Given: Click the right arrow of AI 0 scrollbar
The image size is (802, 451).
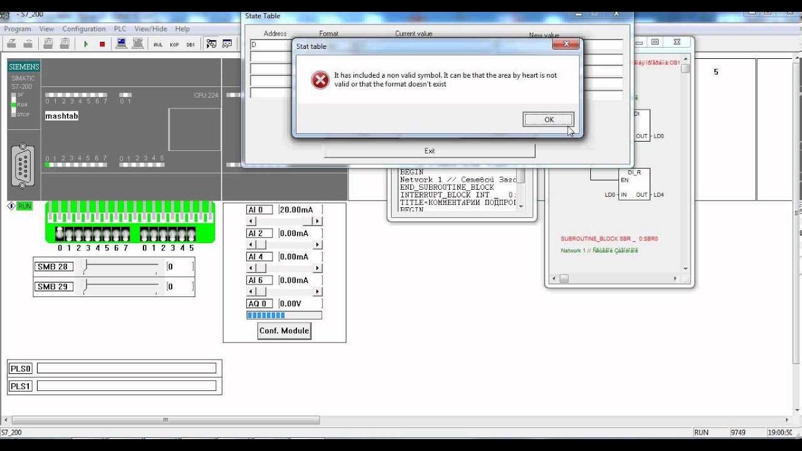Looking at the screenshot, I should 318,221.
